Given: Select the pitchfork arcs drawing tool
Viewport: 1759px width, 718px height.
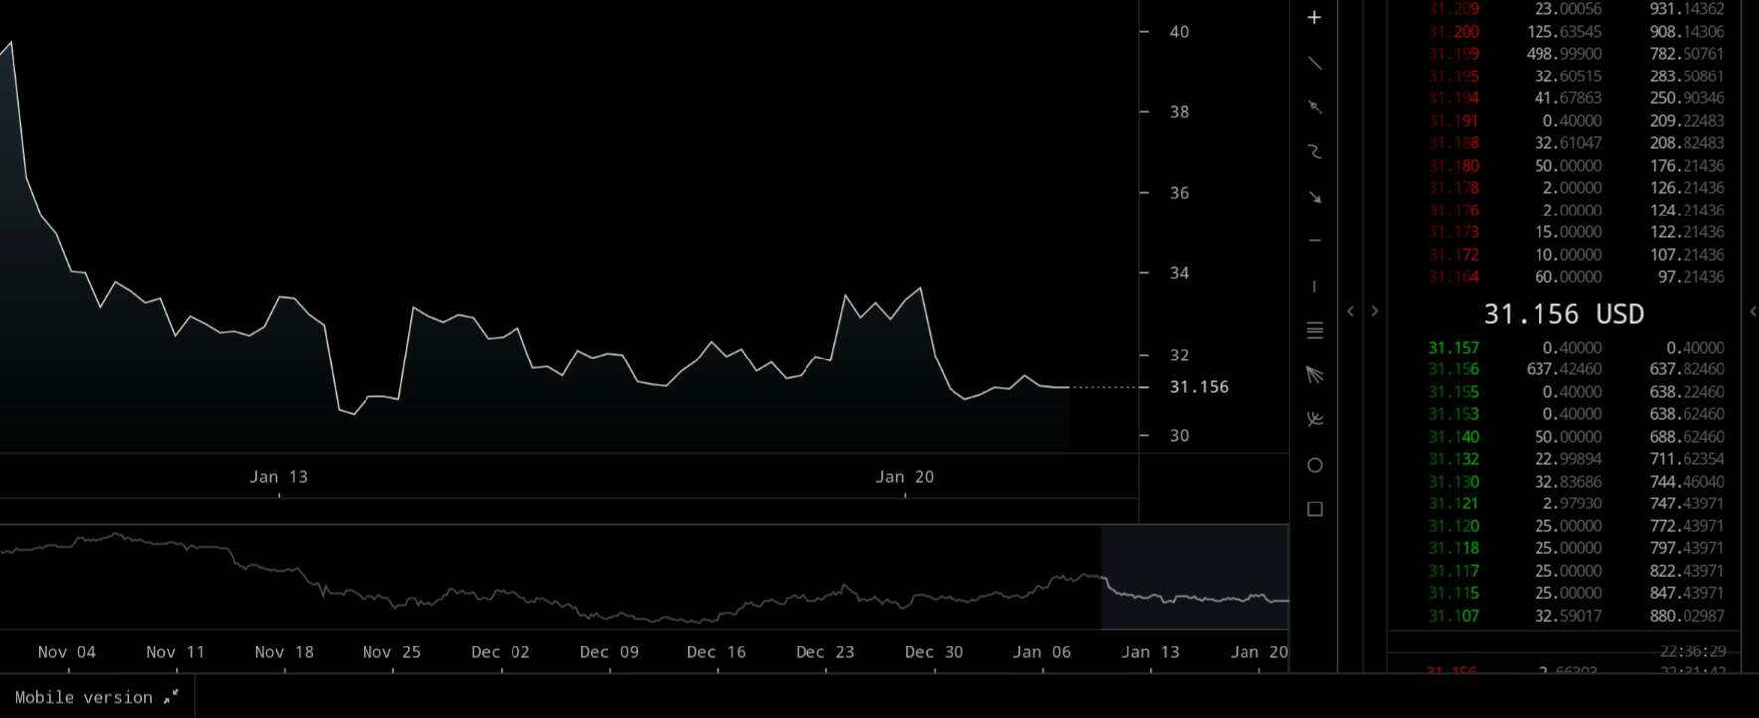Looking at the screenshot, I should pyautogui.click(x=1314, y=420).
